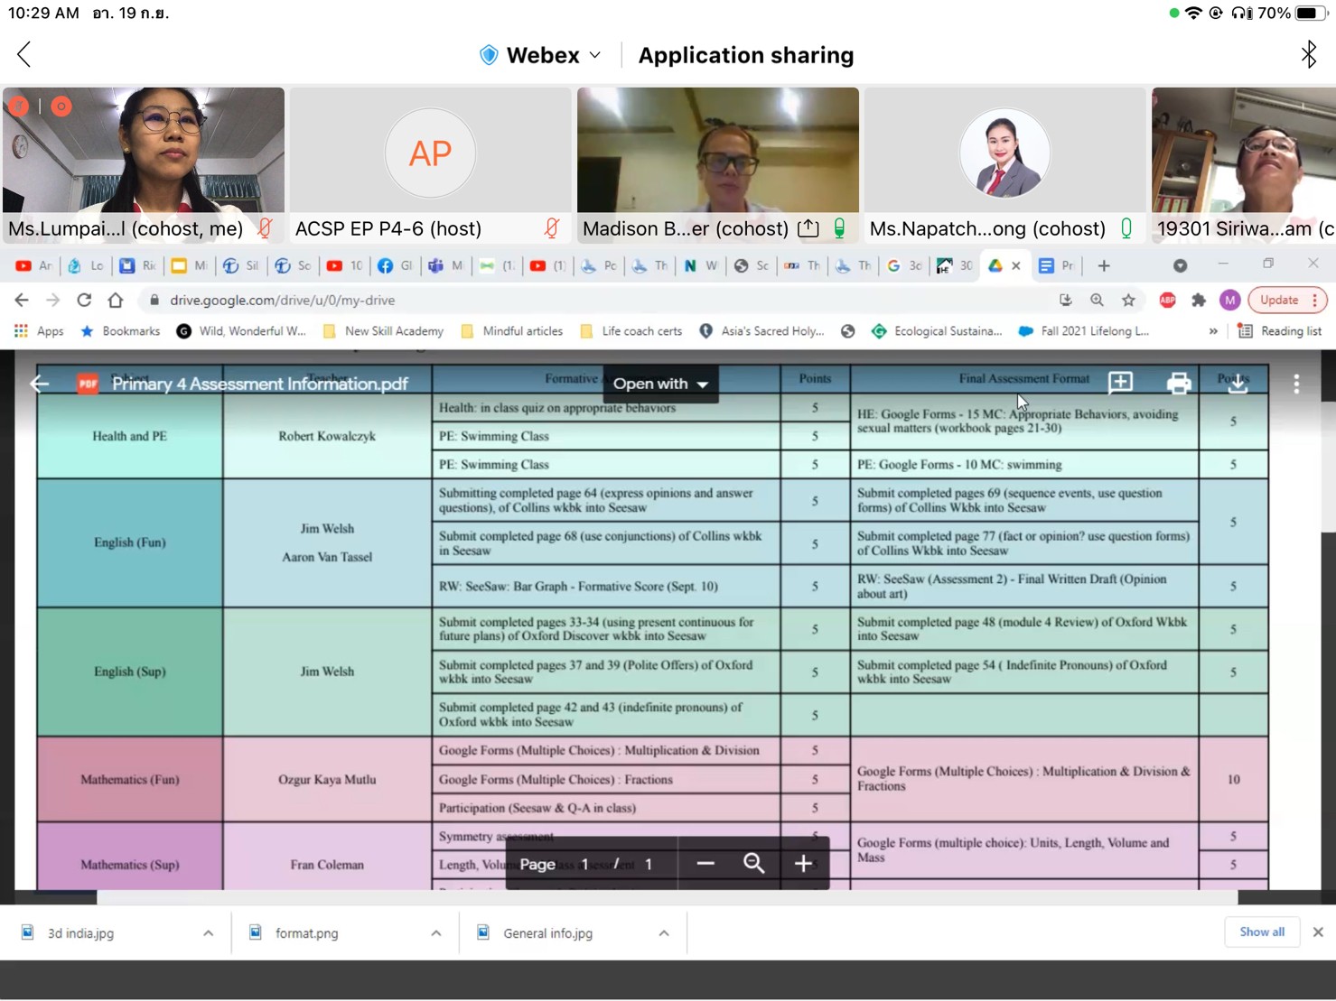Viewport: 1336px width, 1001px height.
Task: Go back using the Webex back arrow
Action: (x=24, y=55)
